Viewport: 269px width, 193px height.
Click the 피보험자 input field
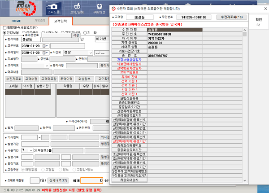click(29, 59)
